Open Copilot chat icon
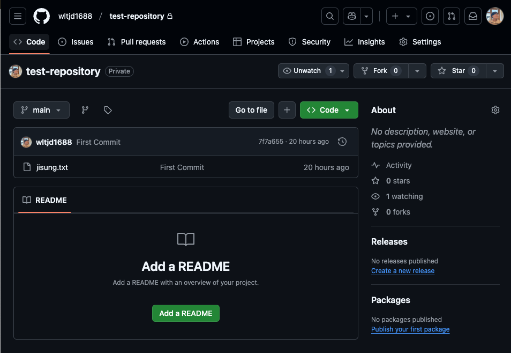Image resolution: width=511 pixels, height=353 pixels. click(x=351, y=16)
